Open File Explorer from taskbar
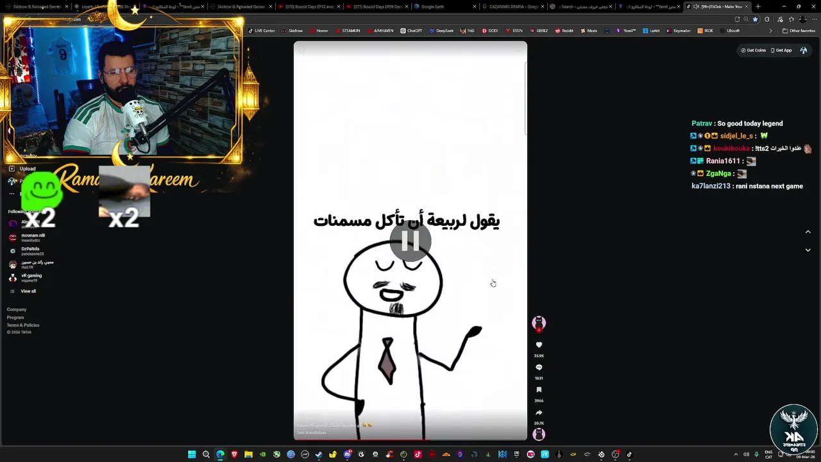The image size is (821, 462). click(248, 454)
